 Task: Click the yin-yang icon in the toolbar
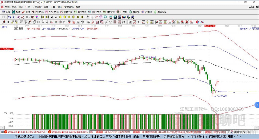coord(198,22)
